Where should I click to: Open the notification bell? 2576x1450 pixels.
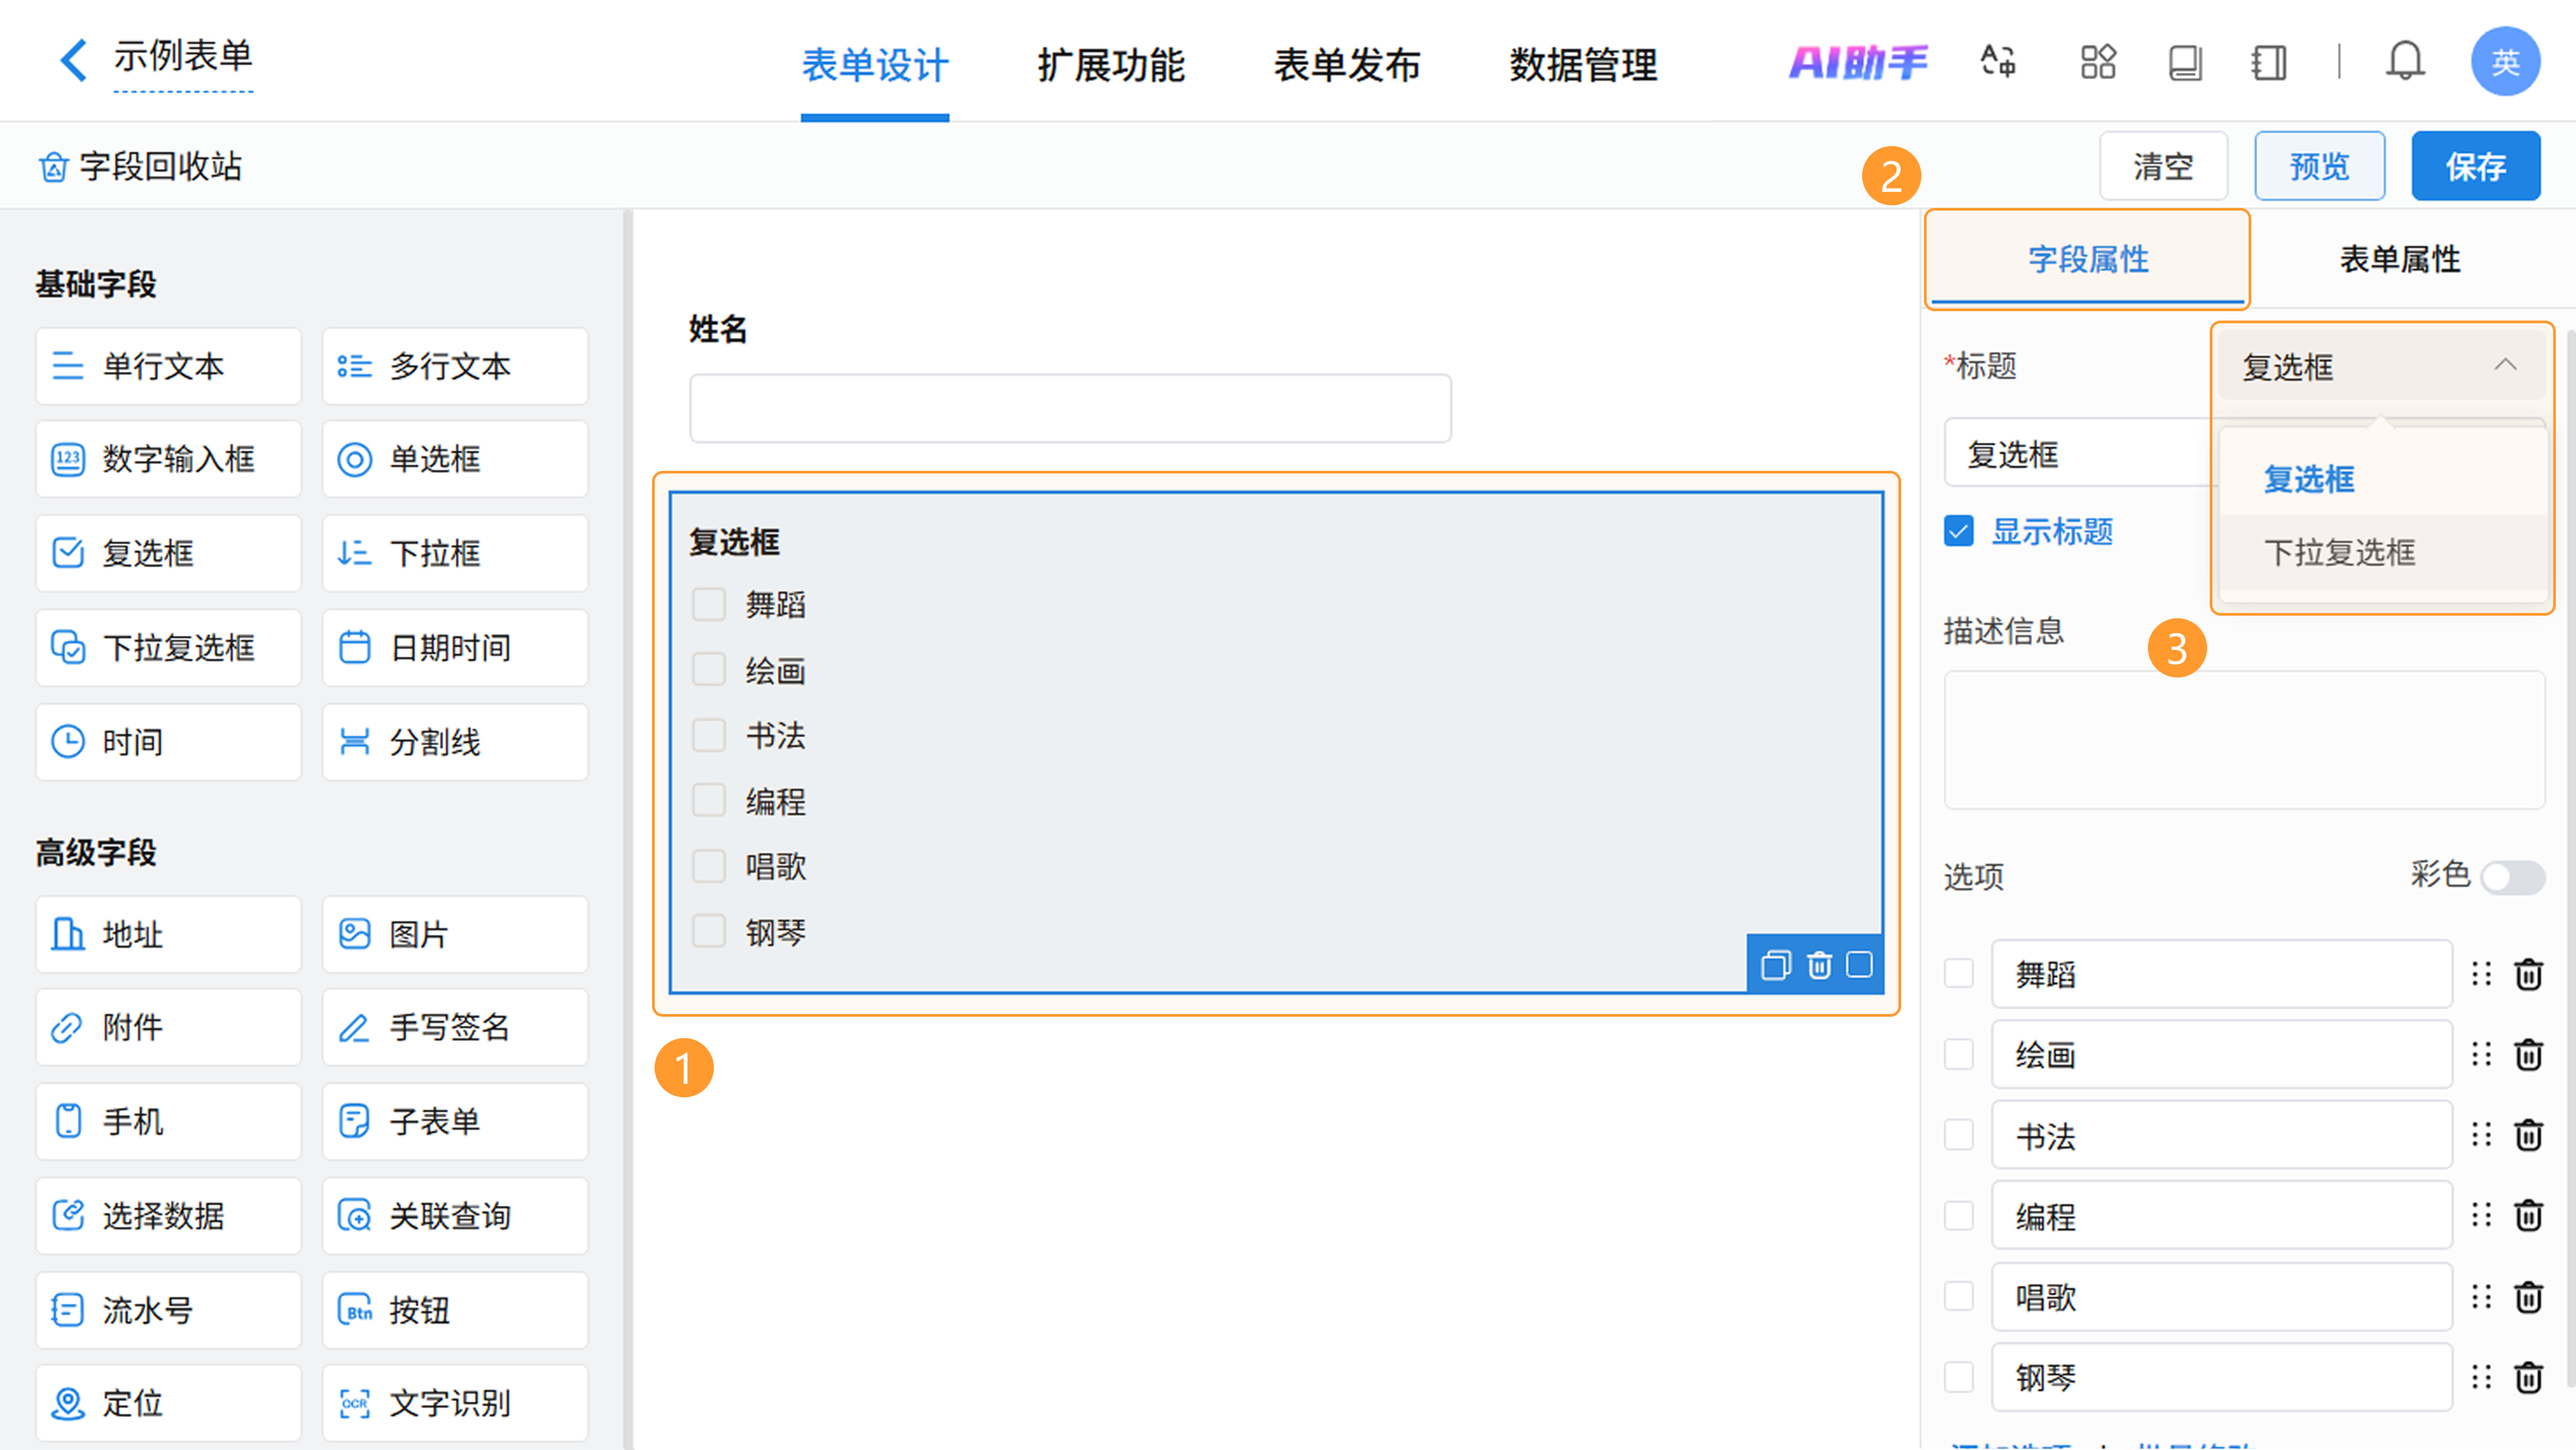(2404, 62)
